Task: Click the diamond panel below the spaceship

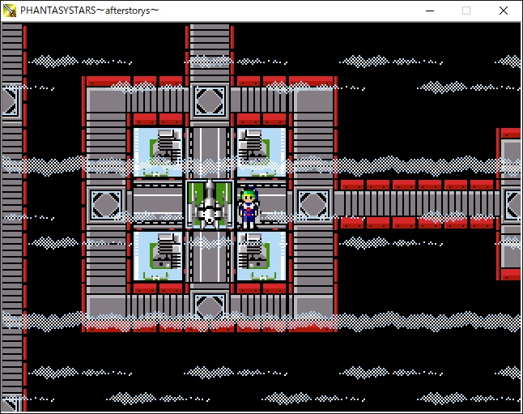Action: point(209,305)
